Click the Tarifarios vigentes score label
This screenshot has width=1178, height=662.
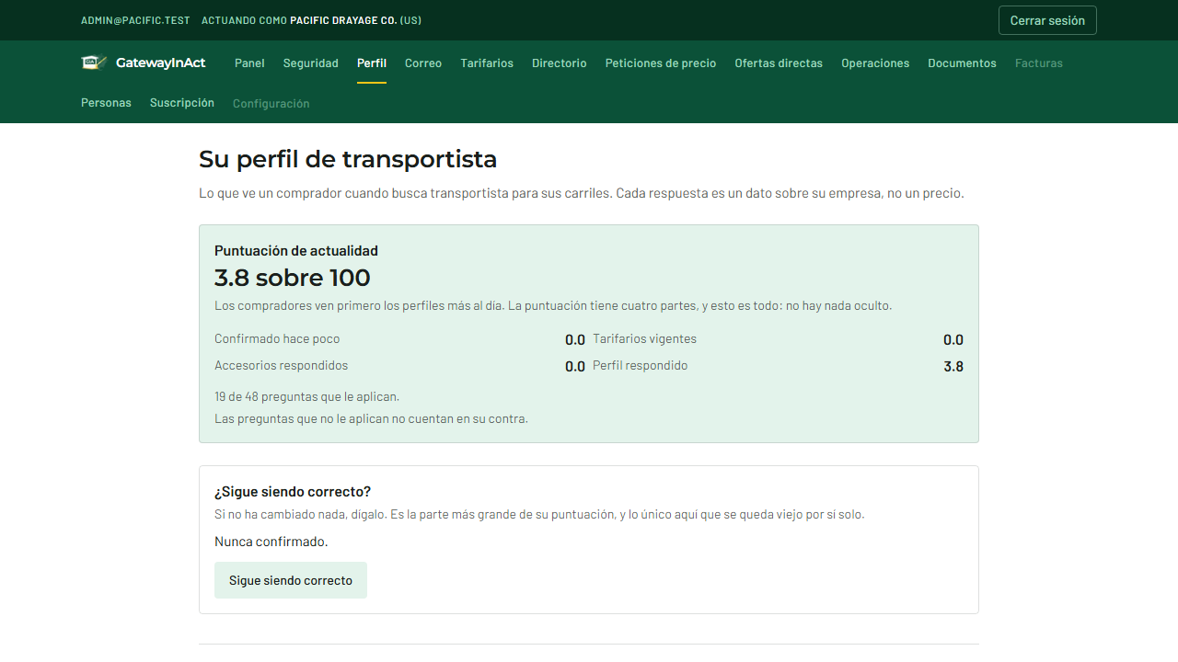click(644, 339)
